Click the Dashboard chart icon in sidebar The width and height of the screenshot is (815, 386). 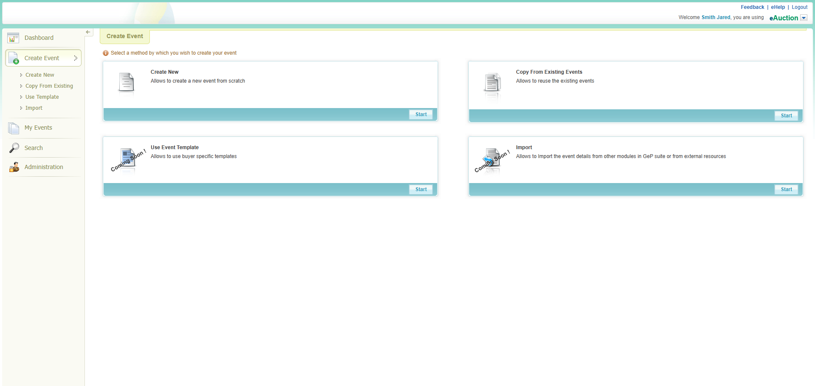tap(13, 38)
